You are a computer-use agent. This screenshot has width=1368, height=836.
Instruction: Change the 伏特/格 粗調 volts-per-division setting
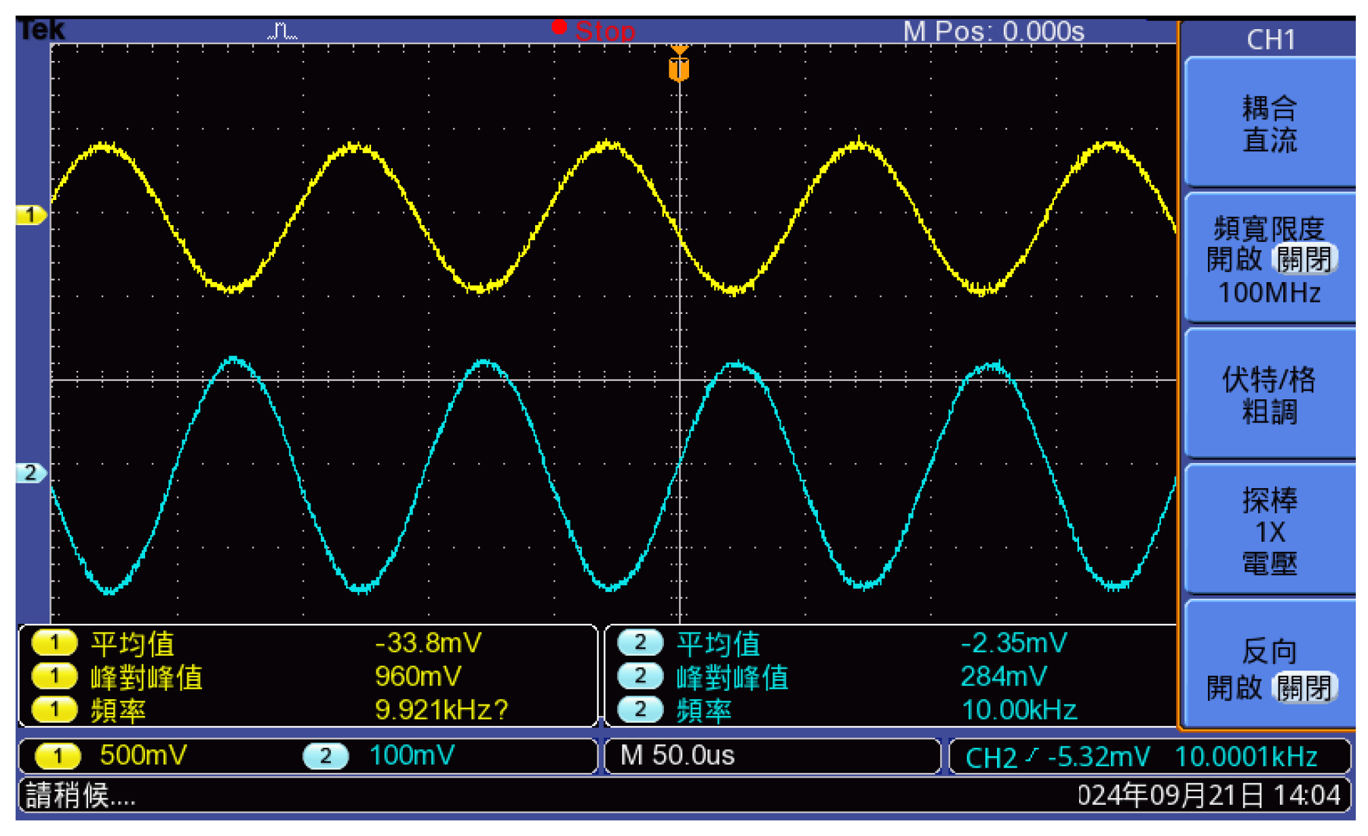point(1268,395)
